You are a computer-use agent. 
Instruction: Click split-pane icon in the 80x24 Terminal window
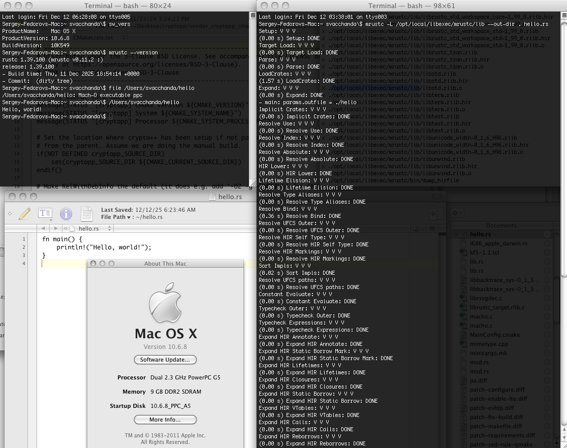click(253, 15)
